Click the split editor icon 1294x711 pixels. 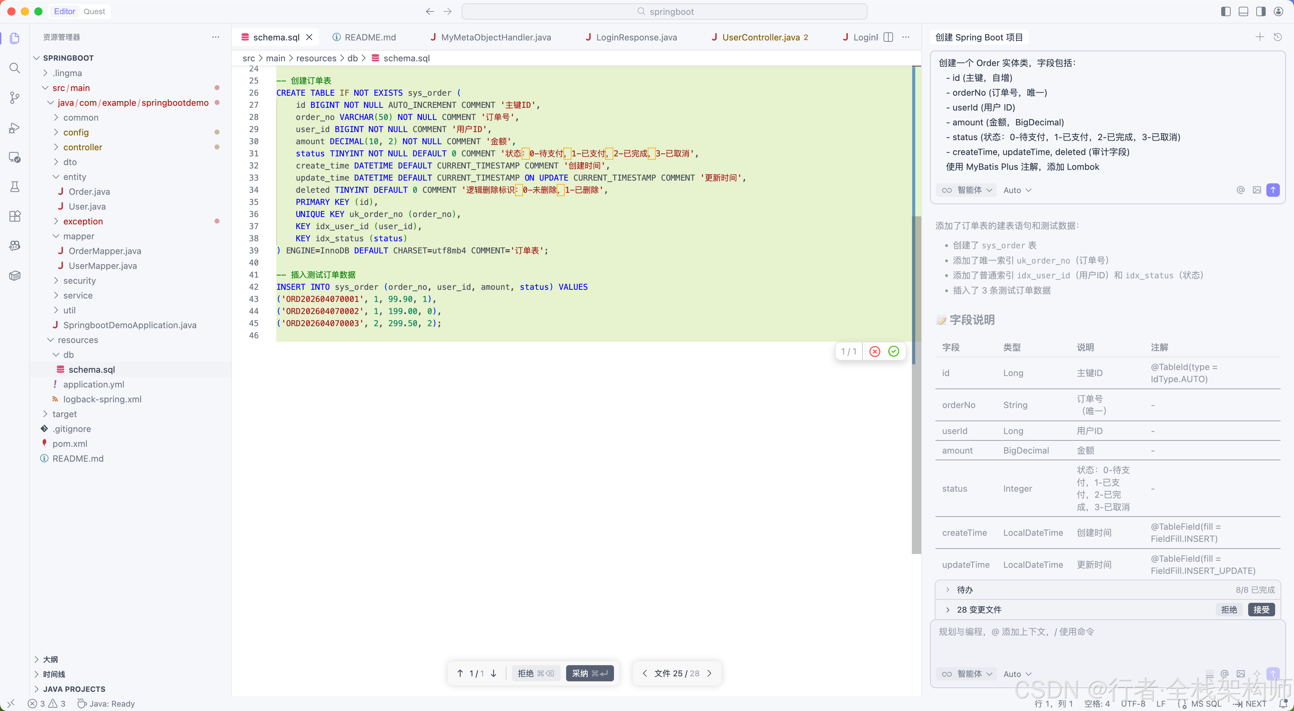(x=888, y=37)
